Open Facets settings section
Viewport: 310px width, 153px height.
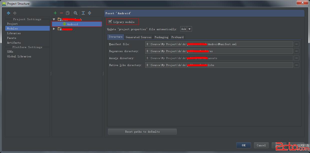(11, 38)
